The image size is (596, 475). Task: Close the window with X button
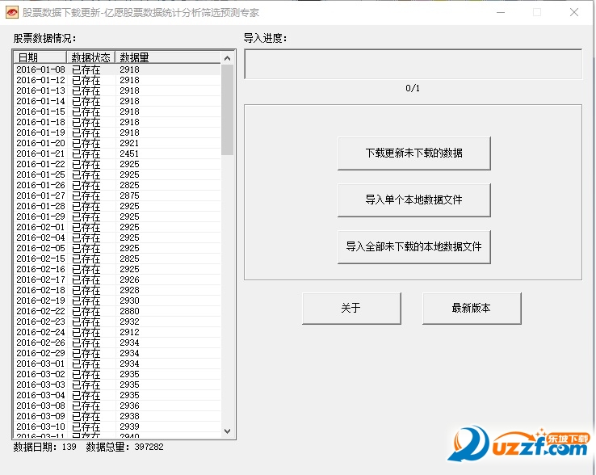point(574,13)
